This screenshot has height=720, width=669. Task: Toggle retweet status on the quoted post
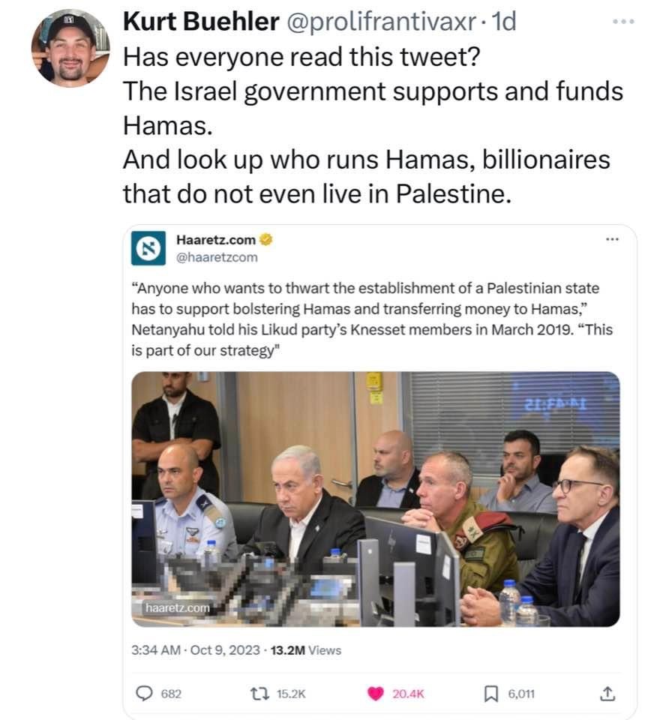[259, 694]
